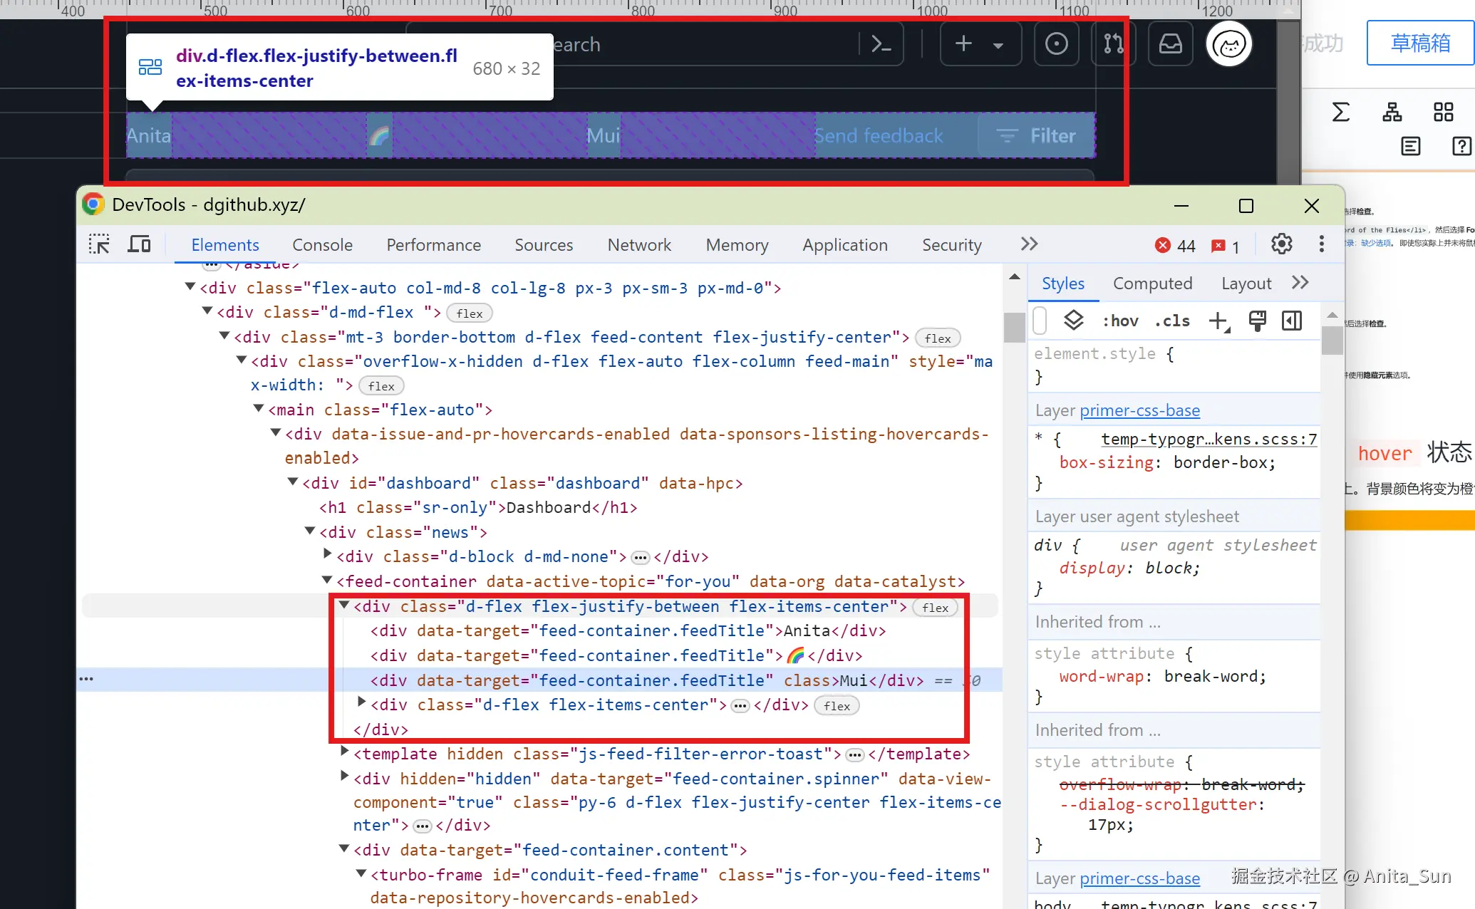
Task: Click the GitHub pull requests icon
Action: click(1113, 44)
